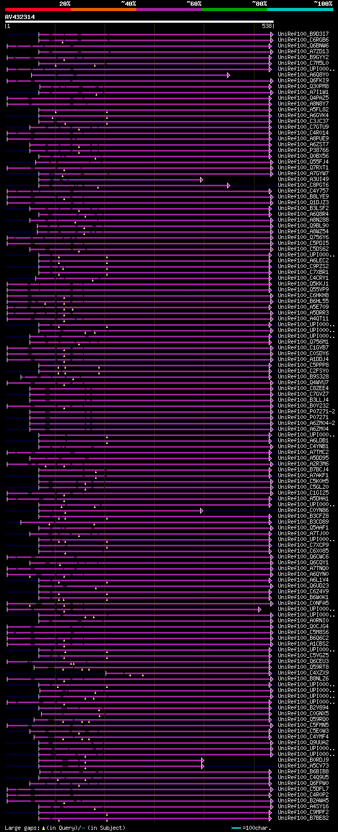The width and height of the screenshot is (338, 832).
Task: Click the cyan ~100% identity legend segment
Action: 300,10
